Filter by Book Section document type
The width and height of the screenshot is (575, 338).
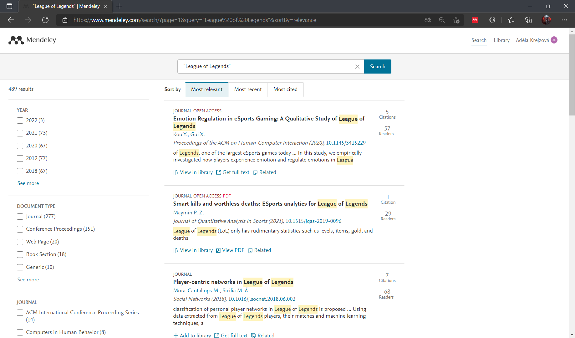point(20,254)
